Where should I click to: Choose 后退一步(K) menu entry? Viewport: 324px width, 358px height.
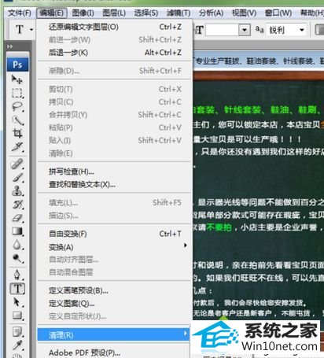pyautogui.click(x=114, y=53)
